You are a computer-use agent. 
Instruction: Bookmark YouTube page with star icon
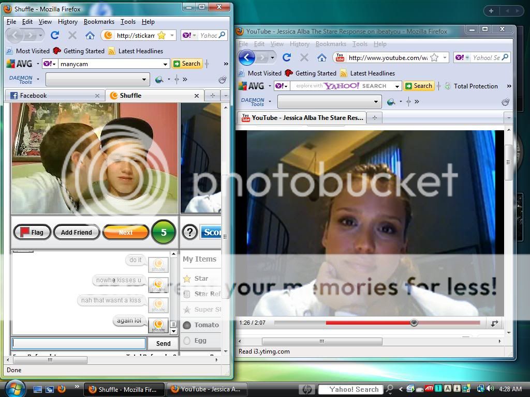pos(434,57)
